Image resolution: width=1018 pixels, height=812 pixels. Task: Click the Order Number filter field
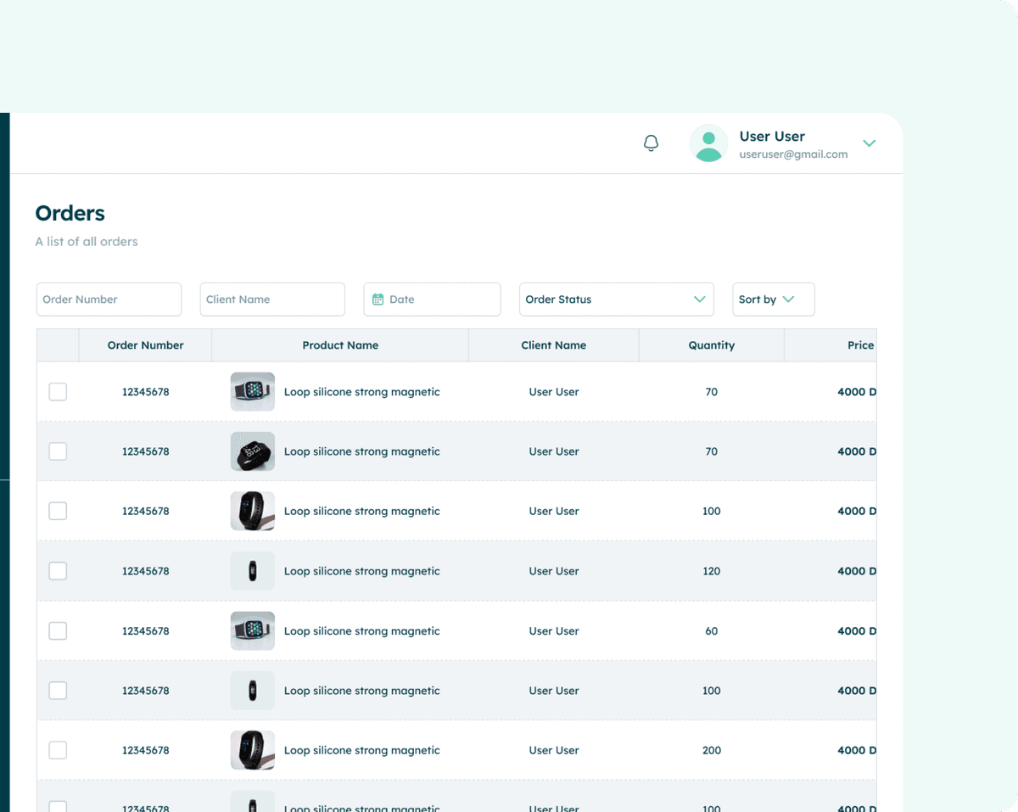click(109, 299)
